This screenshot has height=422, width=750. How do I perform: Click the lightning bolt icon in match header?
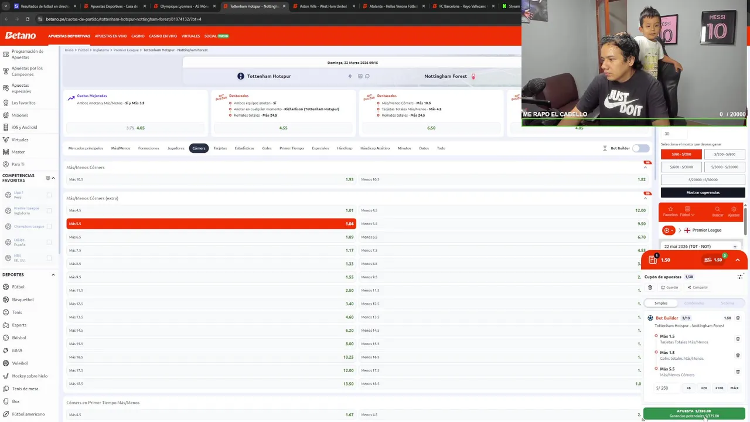point(350,76)
